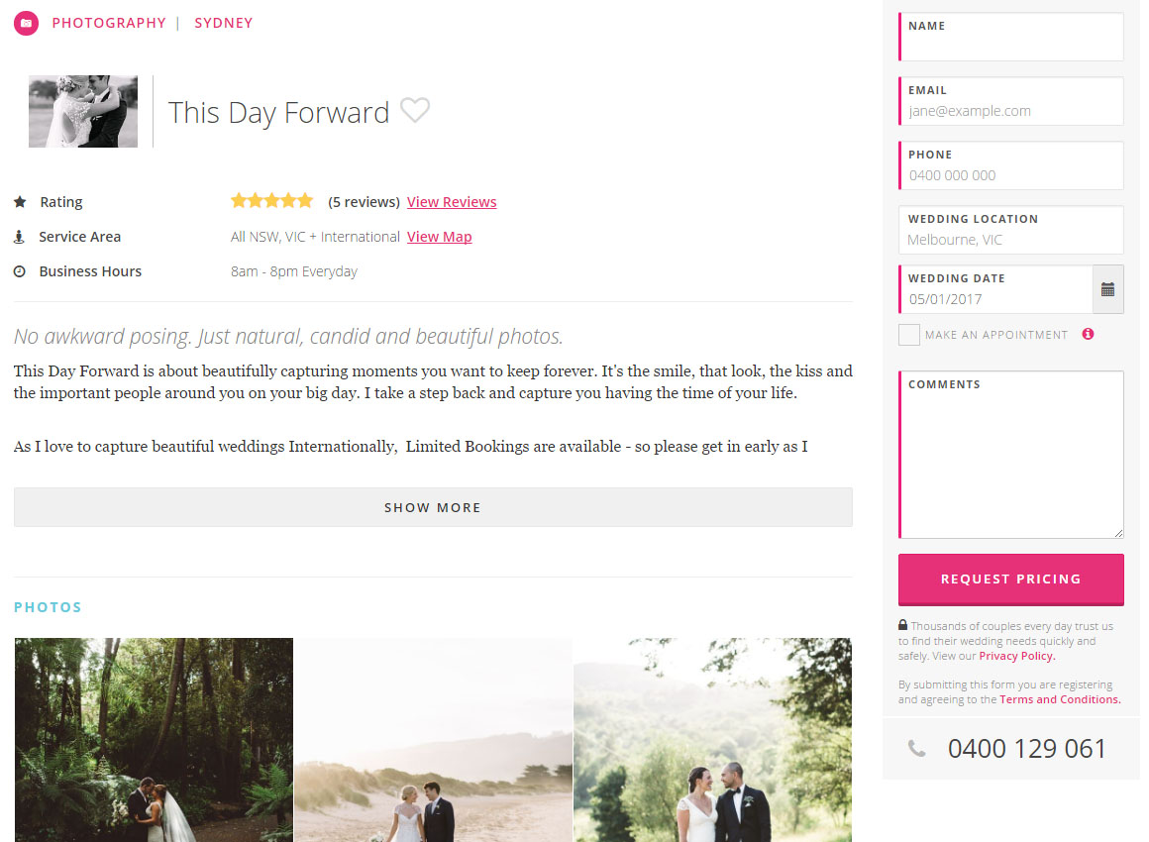This screenshot has height=842, width=1149.
Task: Click the pink camera category icon
Action: click(26, 23)
